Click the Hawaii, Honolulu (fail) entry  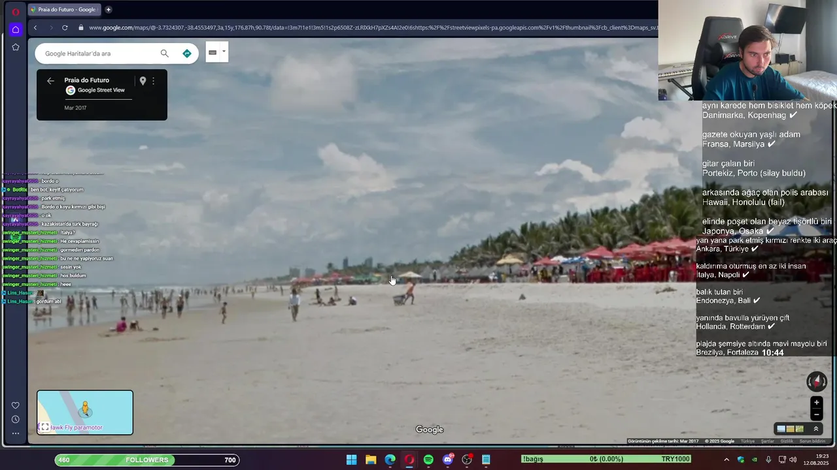[x=743, y=202]
